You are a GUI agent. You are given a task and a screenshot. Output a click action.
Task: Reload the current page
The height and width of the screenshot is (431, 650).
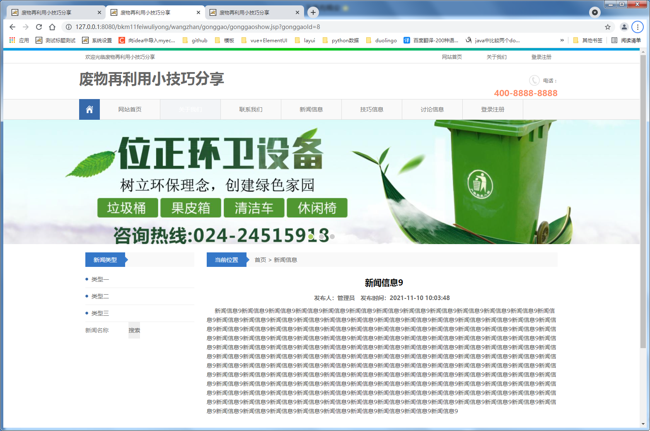[x=39, y=27]
